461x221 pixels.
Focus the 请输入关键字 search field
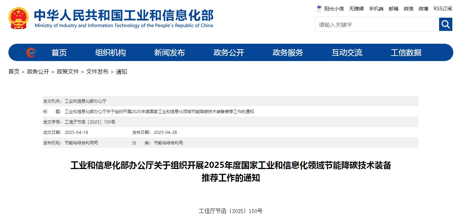(x=377, y=25)
